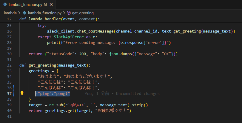Screen dimensions: 242x123
Task: Click the get_greeting call on line 26
Action: pos(187,31)
